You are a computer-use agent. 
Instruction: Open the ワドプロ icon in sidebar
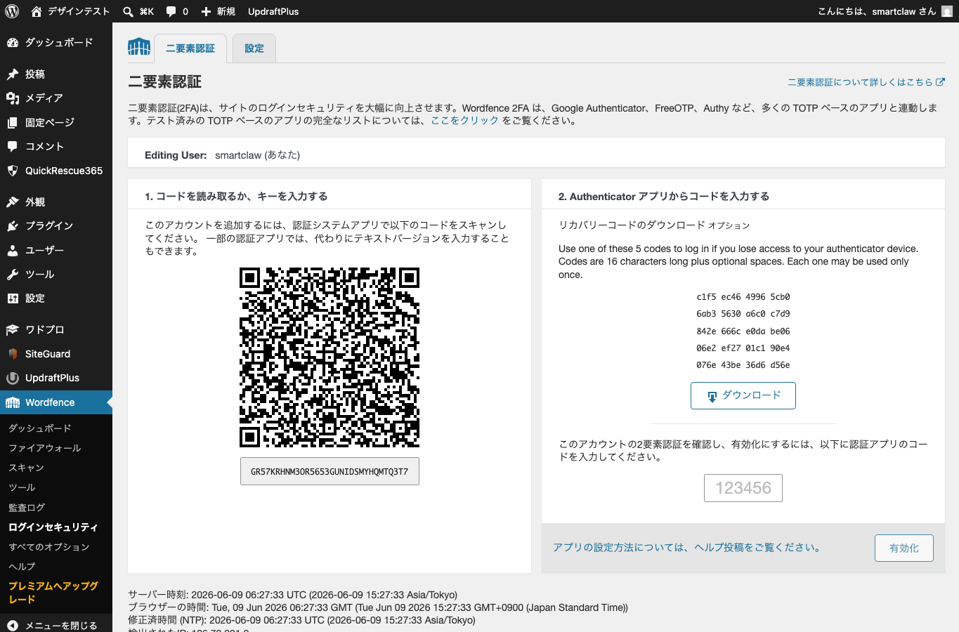[x=13, y=330]
